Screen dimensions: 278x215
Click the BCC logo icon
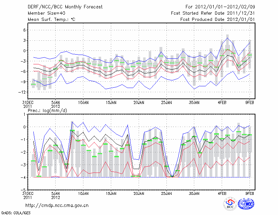230,204
